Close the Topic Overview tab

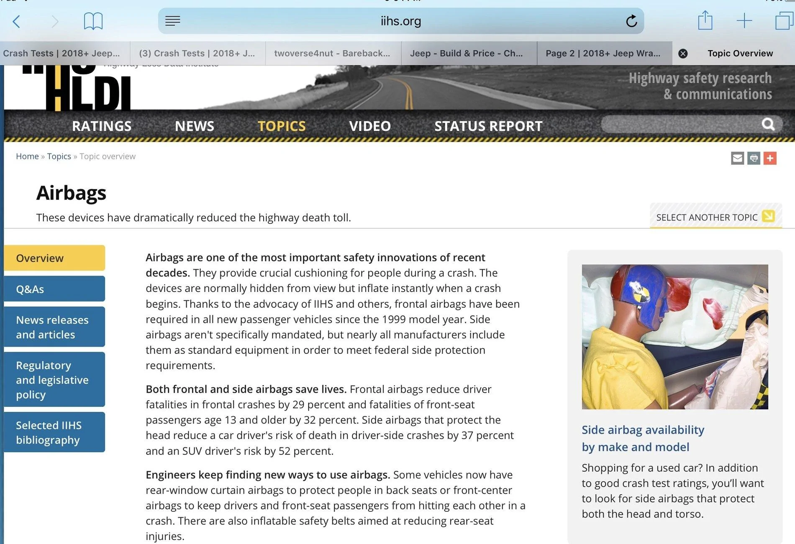683,54
